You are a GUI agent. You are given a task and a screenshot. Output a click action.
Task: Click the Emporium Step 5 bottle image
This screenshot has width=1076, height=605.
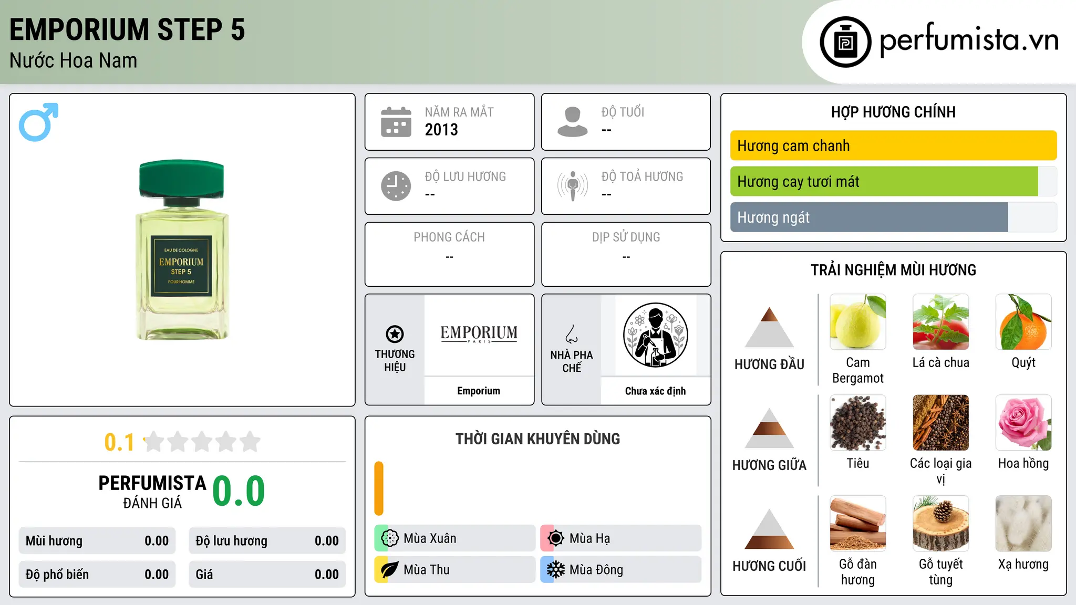point(182,250)
